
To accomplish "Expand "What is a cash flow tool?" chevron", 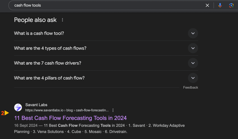I will pyautogui.click(x=193, y=33).
